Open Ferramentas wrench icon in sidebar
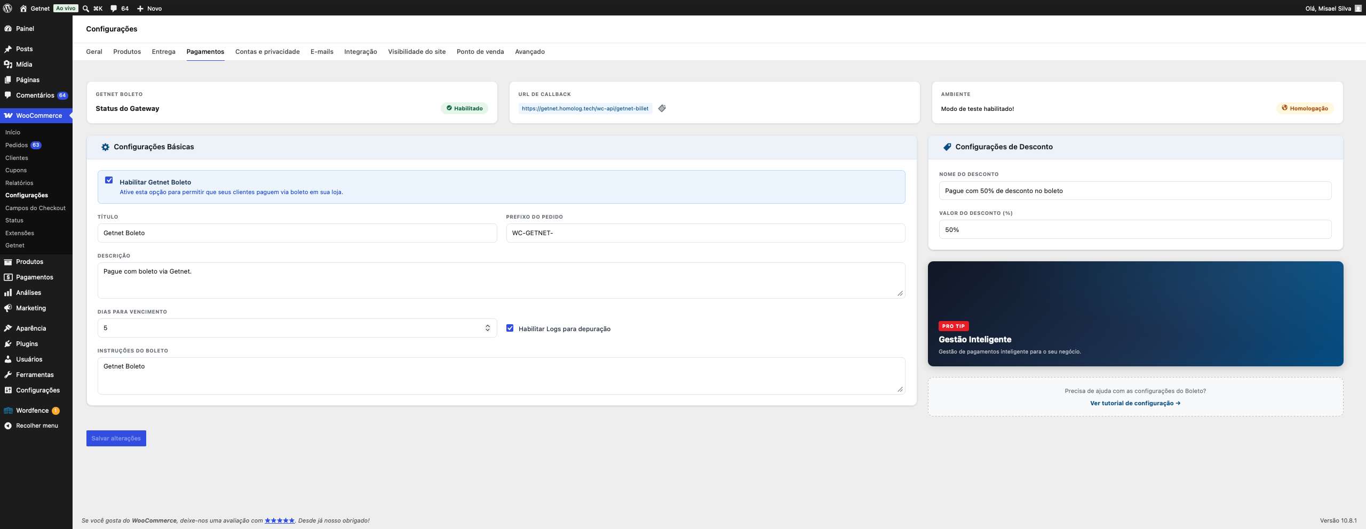Screen dimensions: 1366x529 [x=8, y=375]
